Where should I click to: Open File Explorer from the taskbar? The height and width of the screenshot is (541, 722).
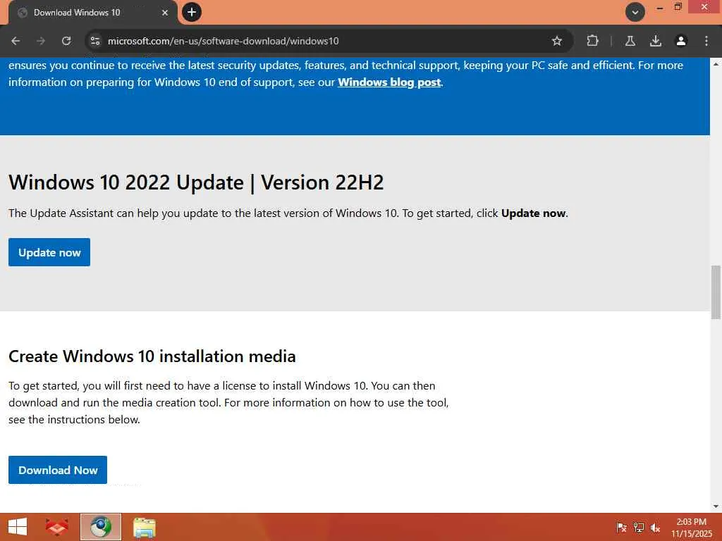click(145, 527)
